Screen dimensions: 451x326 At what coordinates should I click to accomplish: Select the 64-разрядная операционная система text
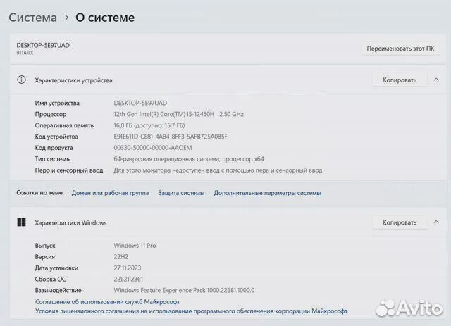point(189,159)
